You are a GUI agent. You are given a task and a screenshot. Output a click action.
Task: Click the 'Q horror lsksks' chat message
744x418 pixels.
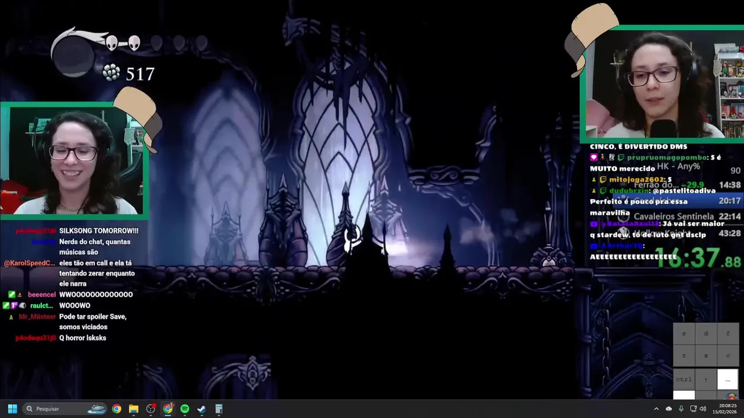[x=83, y=338]
